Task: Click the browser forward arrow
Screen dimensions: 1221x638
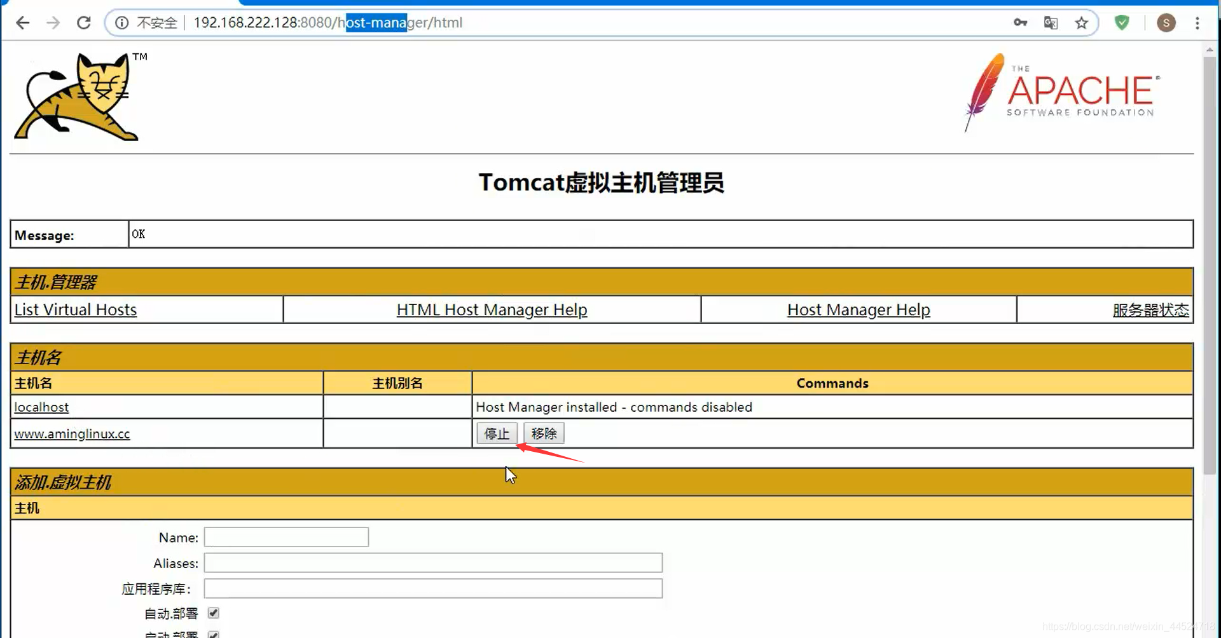Action: (53, 23)
